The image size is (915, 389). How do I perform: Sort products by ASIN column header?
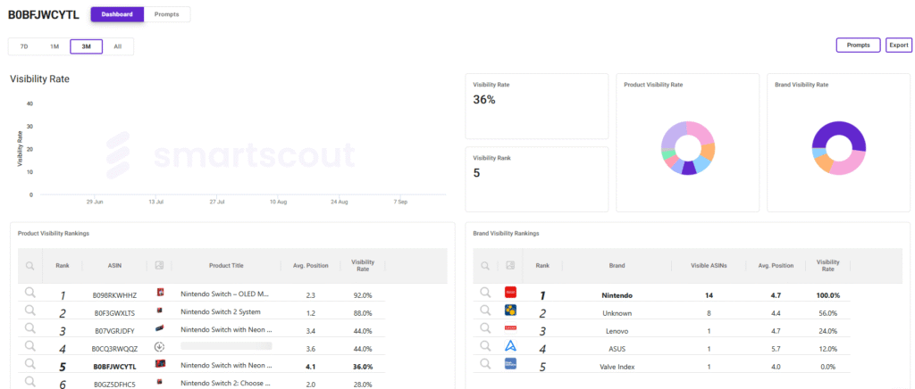(113, 266)
